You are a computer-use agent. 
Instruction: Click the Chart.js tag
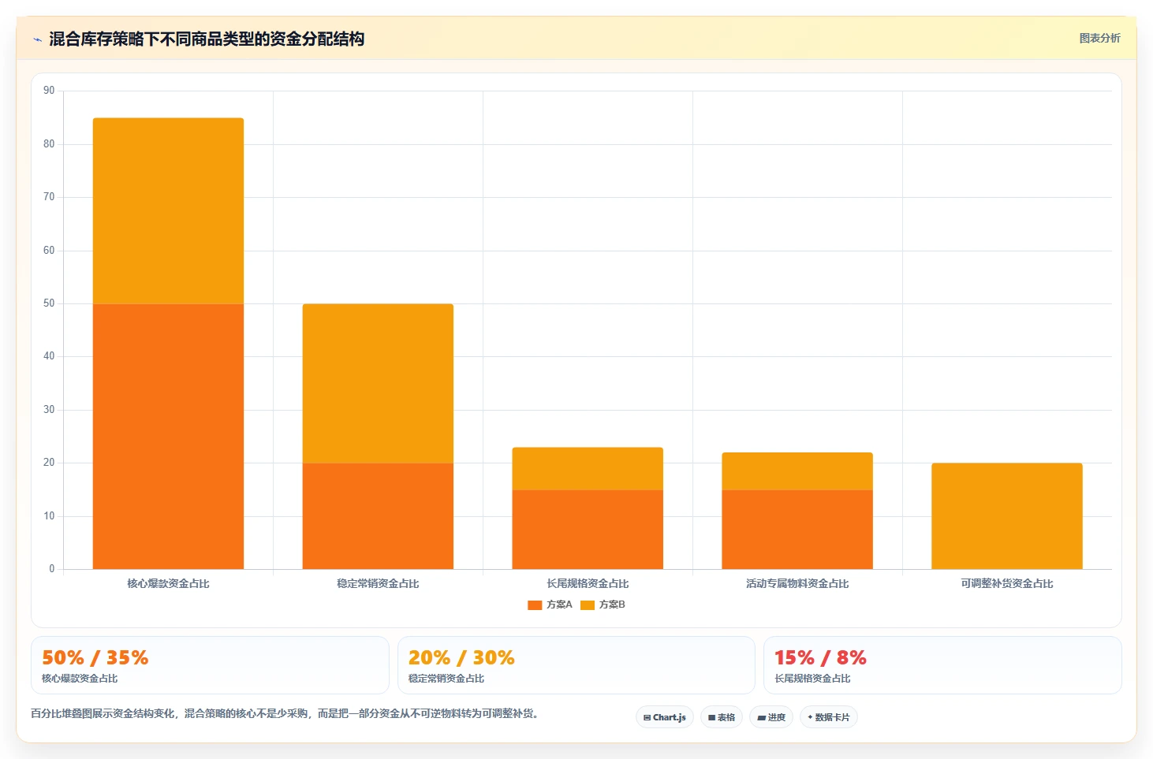tap(665, 717)
